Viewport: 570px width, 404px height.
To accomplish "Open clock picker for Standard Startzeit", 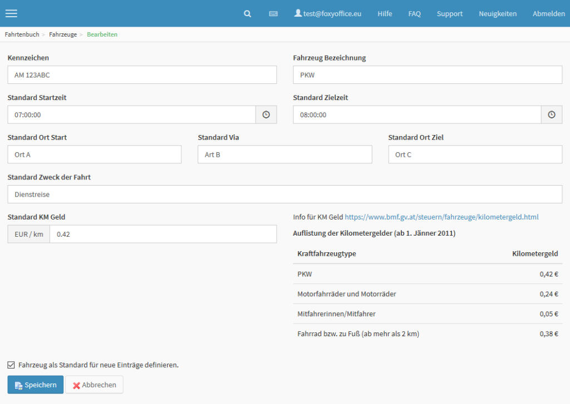I will pos(266,114).
